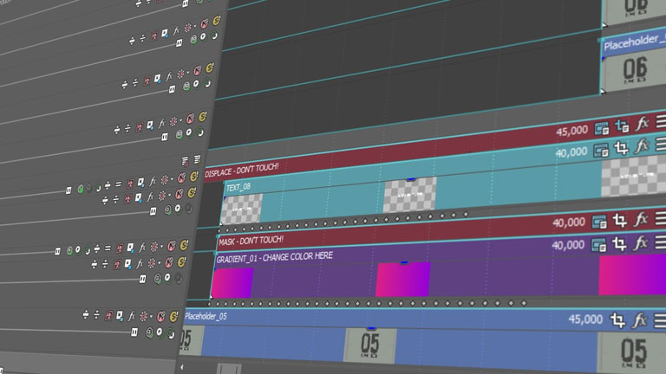Image resolution: width=666 pixels, height=374 pixels.
Task: Click the timeline scroll-left arrow at bottom
Action: 182,367
